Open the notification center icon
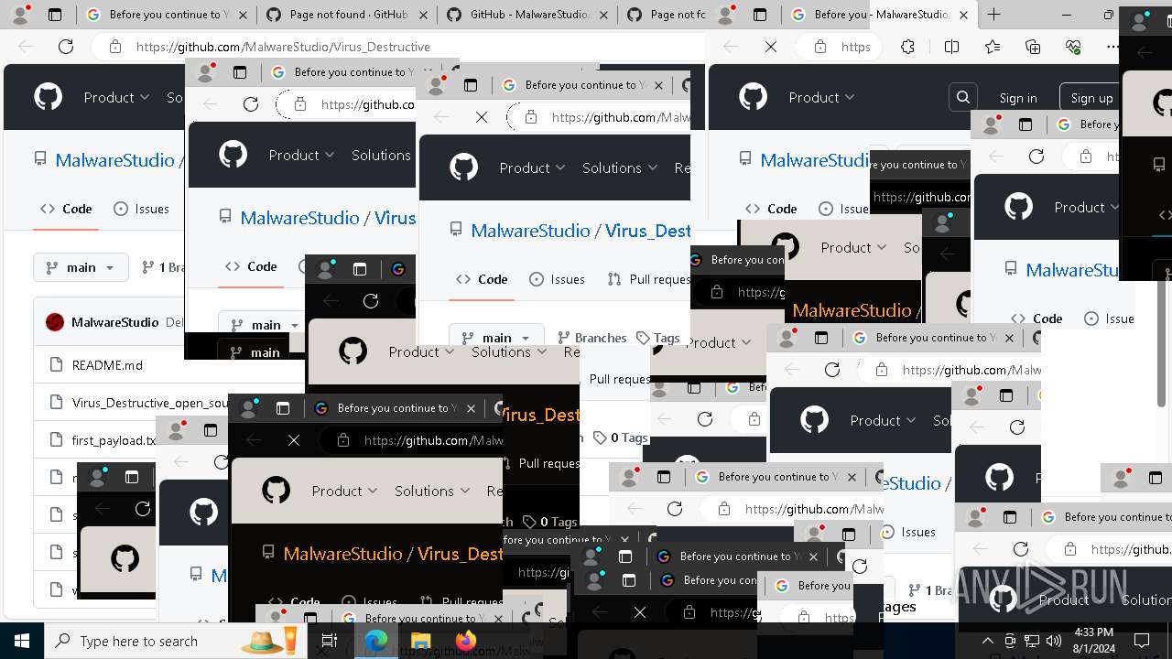This screenshot has width=1172, height=659. coord(1140,642)
